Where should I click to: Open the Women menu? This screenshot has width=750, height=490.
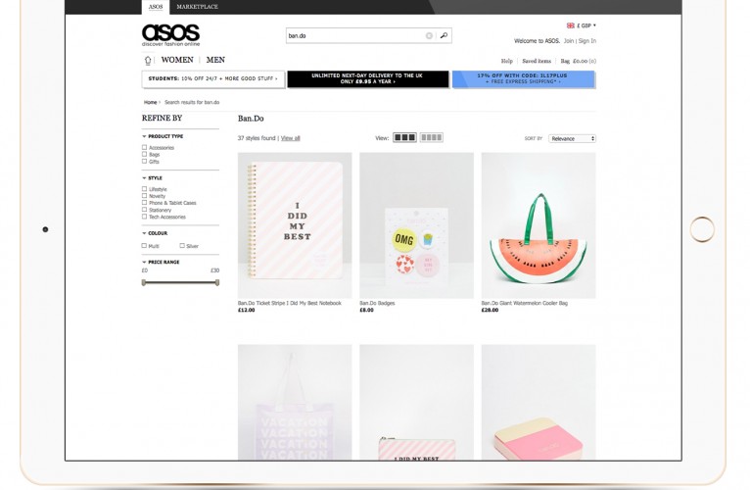click(177, 60)
